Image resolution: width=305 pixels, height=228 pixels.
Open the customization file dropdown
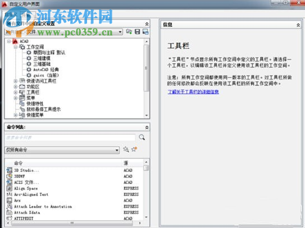tap(120, 31)
